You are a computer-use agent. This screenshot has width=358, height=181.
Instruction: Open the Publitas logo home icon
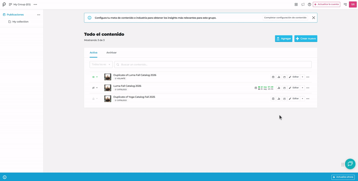coord(4,4)
